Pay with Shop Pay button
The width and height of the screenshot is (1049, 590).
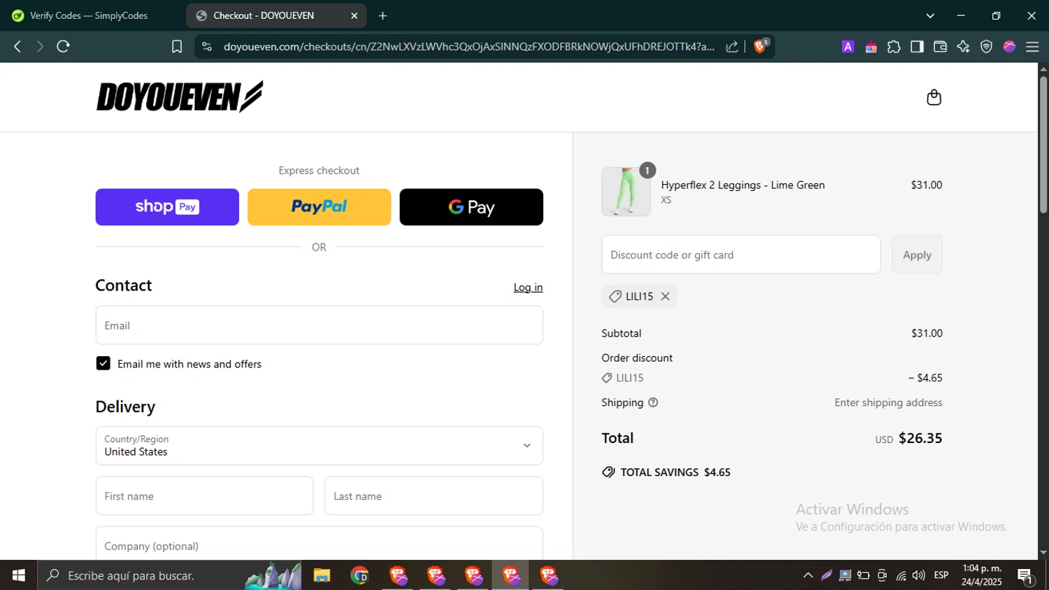167,207
